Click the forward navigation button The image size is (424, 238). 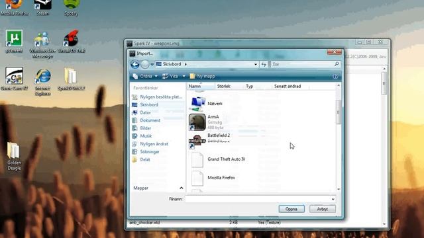click(x=145, y=64)
